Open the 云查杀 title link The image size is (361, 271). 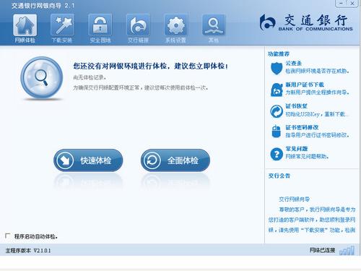(294, 64)
